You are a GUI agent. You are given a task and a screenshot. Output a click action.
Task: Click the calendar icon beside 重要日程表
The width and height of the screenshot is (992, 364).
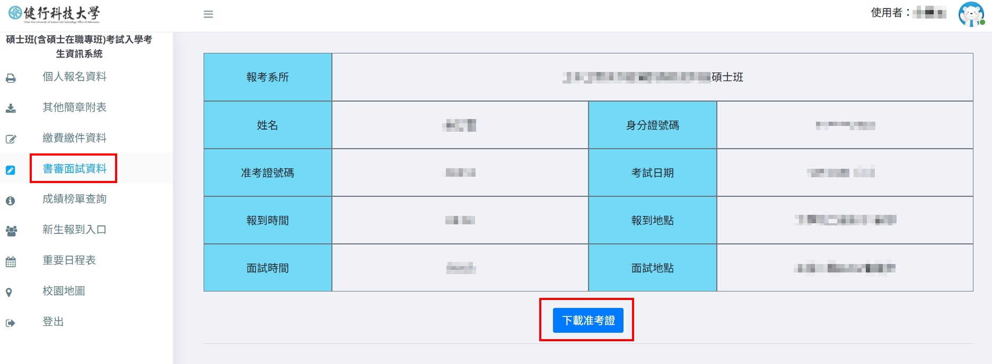[11, 261]
